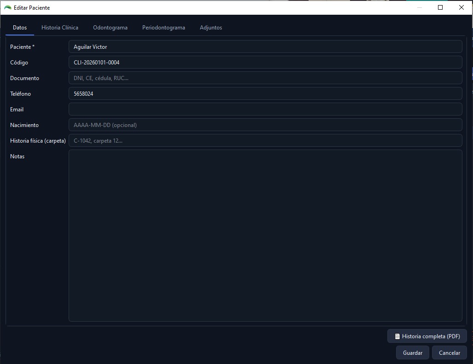Close the Editar Paciente window

(461, 7)
